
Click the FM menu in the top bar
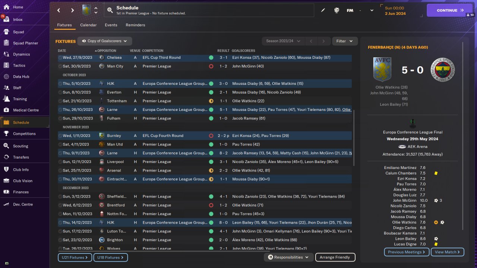[350, 10]
